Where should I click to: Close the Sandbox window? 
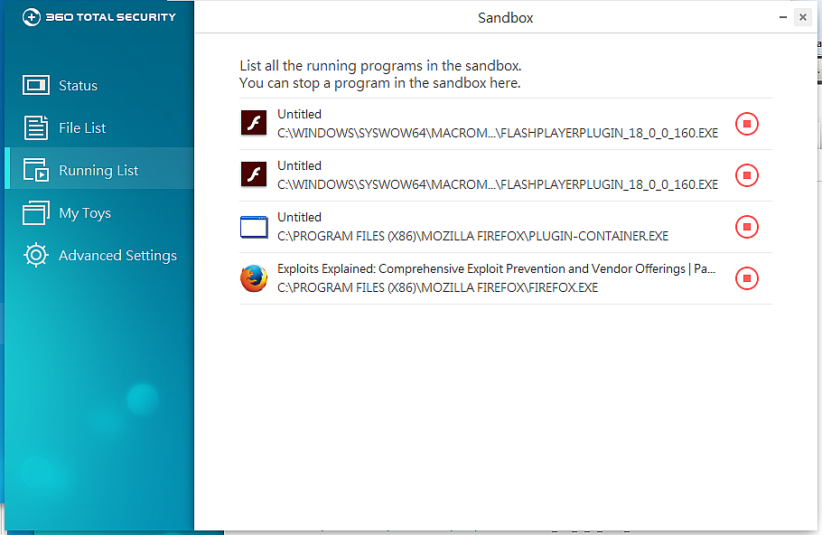[x=803, y=17]
